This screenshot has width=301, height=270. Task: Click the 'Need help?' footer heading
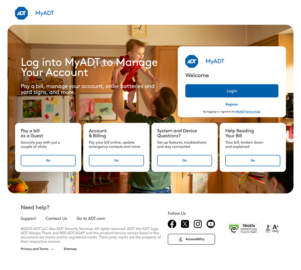(x=35, y=207)
